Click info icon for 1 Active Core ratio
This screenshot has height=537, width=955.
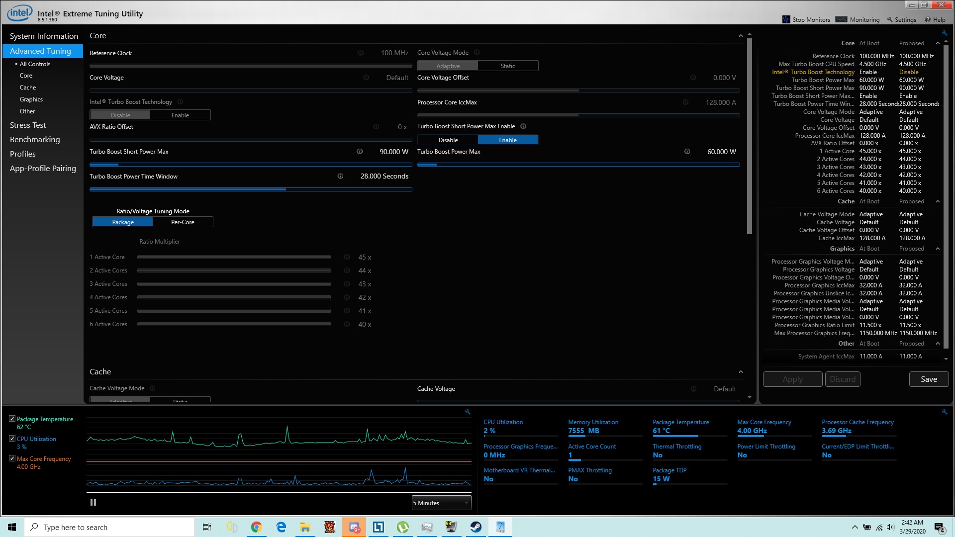click(347, 257)
